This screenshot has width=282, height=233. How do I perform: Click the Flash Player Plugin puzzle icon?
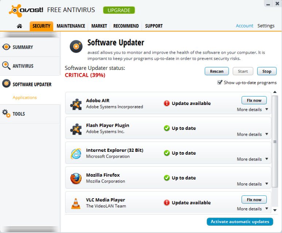pyautogui.click(x=76, y=129)
